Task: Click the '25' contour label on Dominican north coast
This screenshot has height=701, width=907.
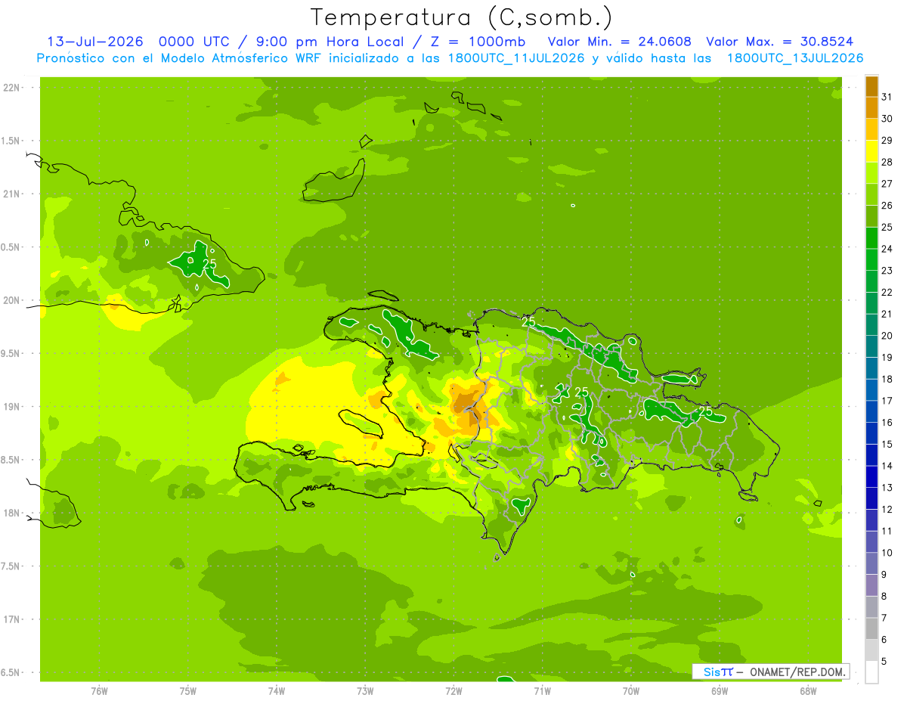Action: point(529,321)
